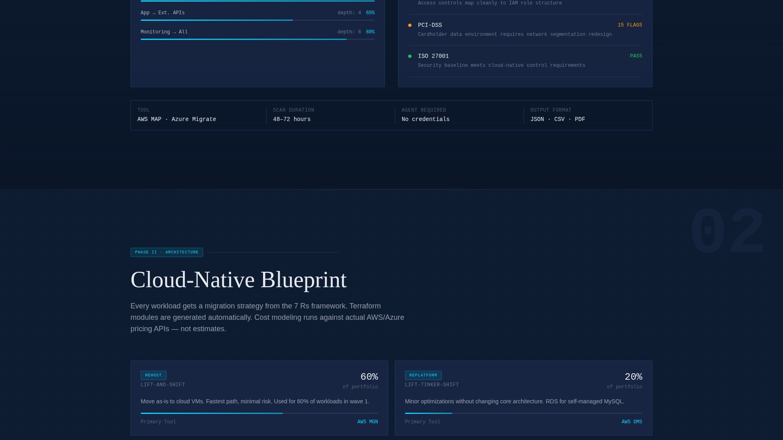The width and height of the screenshot is (783, 440).
Task: Toggle the REHOST strategy badge
Action: 153,375
